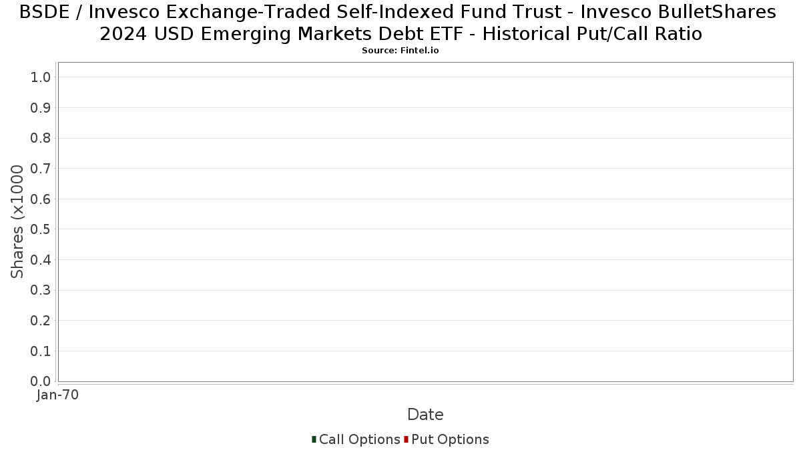Click the 1.0 y-axis tick label
The width and height of the screenshot is (801, 450).
tap(41, 77)
